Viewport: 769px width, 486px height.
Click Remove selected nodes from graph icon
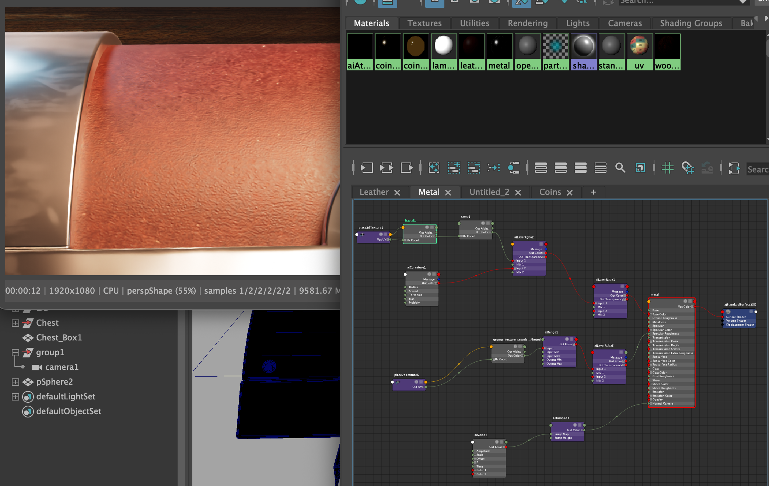473,168
